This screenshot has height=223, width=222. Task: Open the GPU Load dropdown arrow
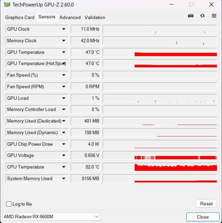(x=64, y=98)
